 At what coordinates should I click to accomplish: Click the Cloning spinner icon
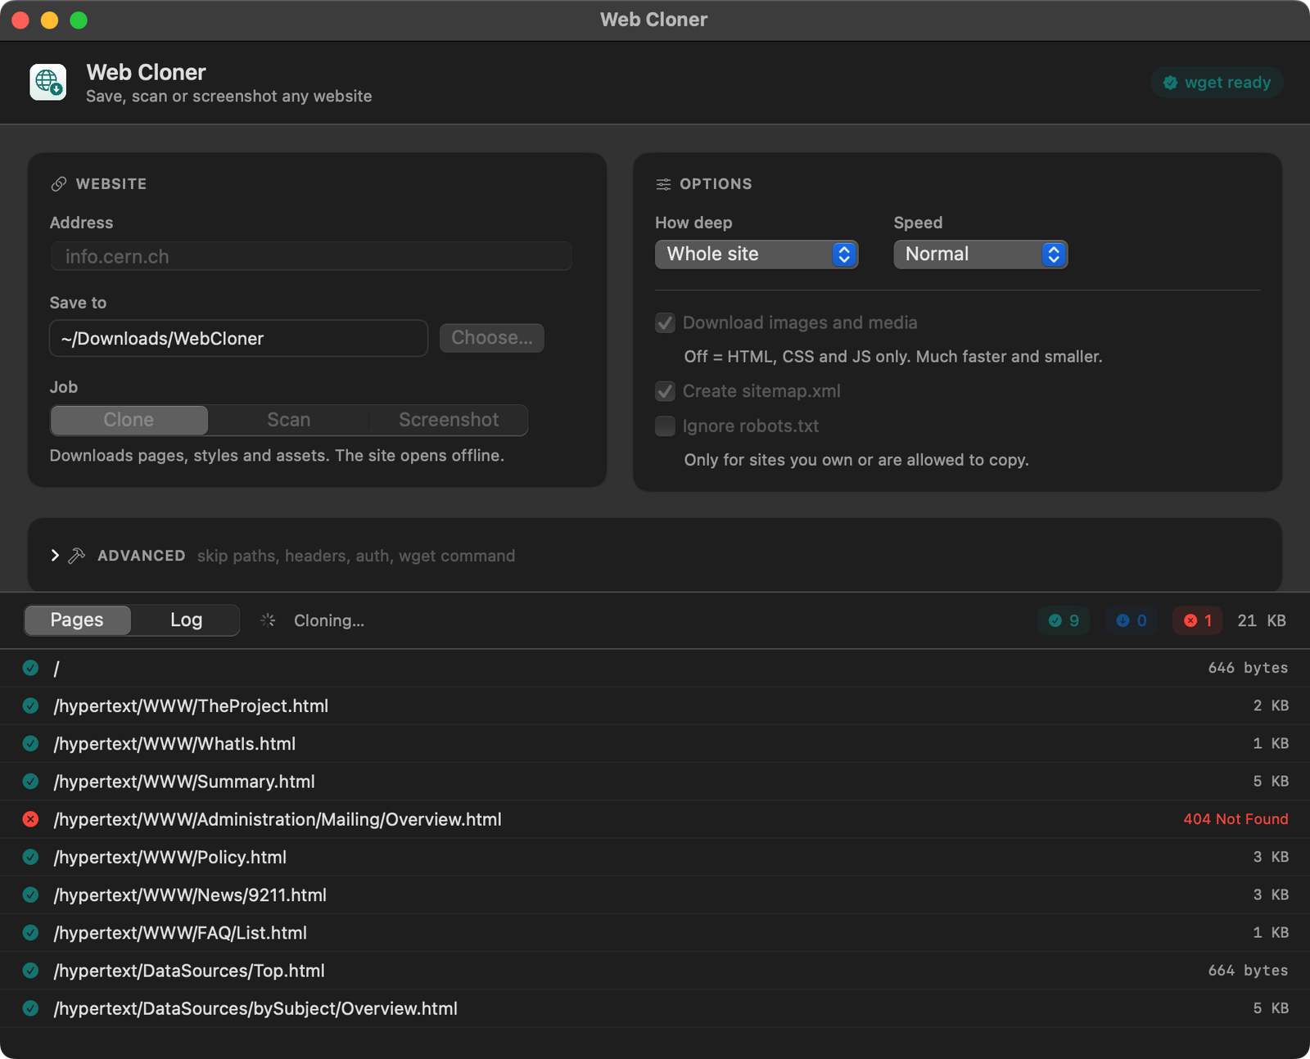pyautogui.click(x=268, y=620)
